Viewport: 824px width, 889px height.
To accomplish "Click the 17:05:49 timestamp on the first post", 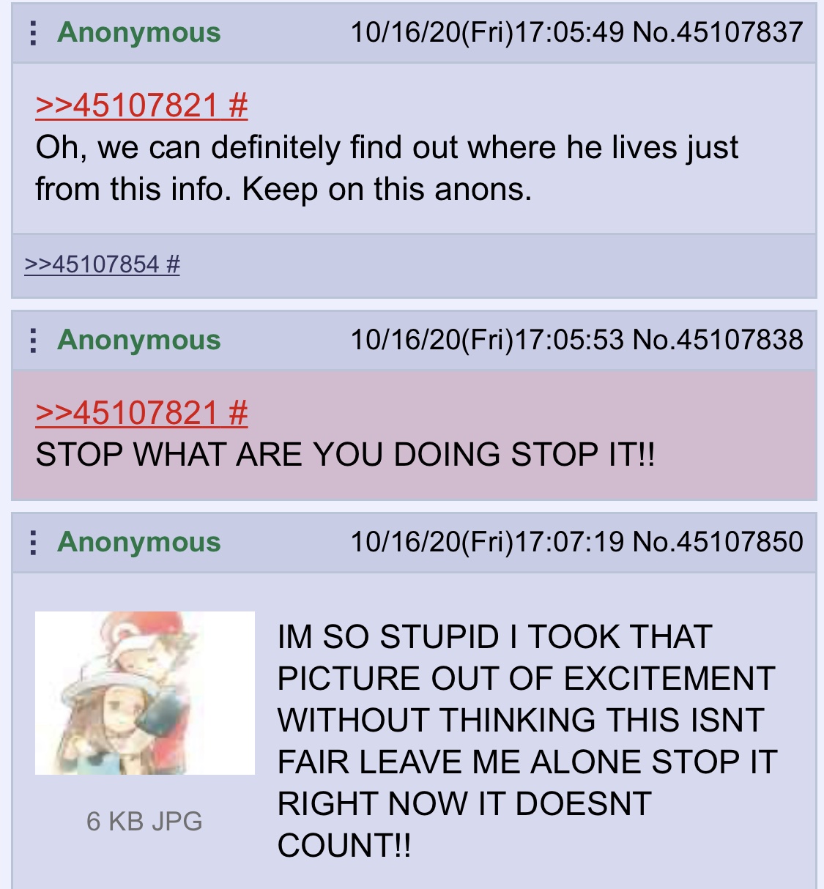I will (570, 32).
